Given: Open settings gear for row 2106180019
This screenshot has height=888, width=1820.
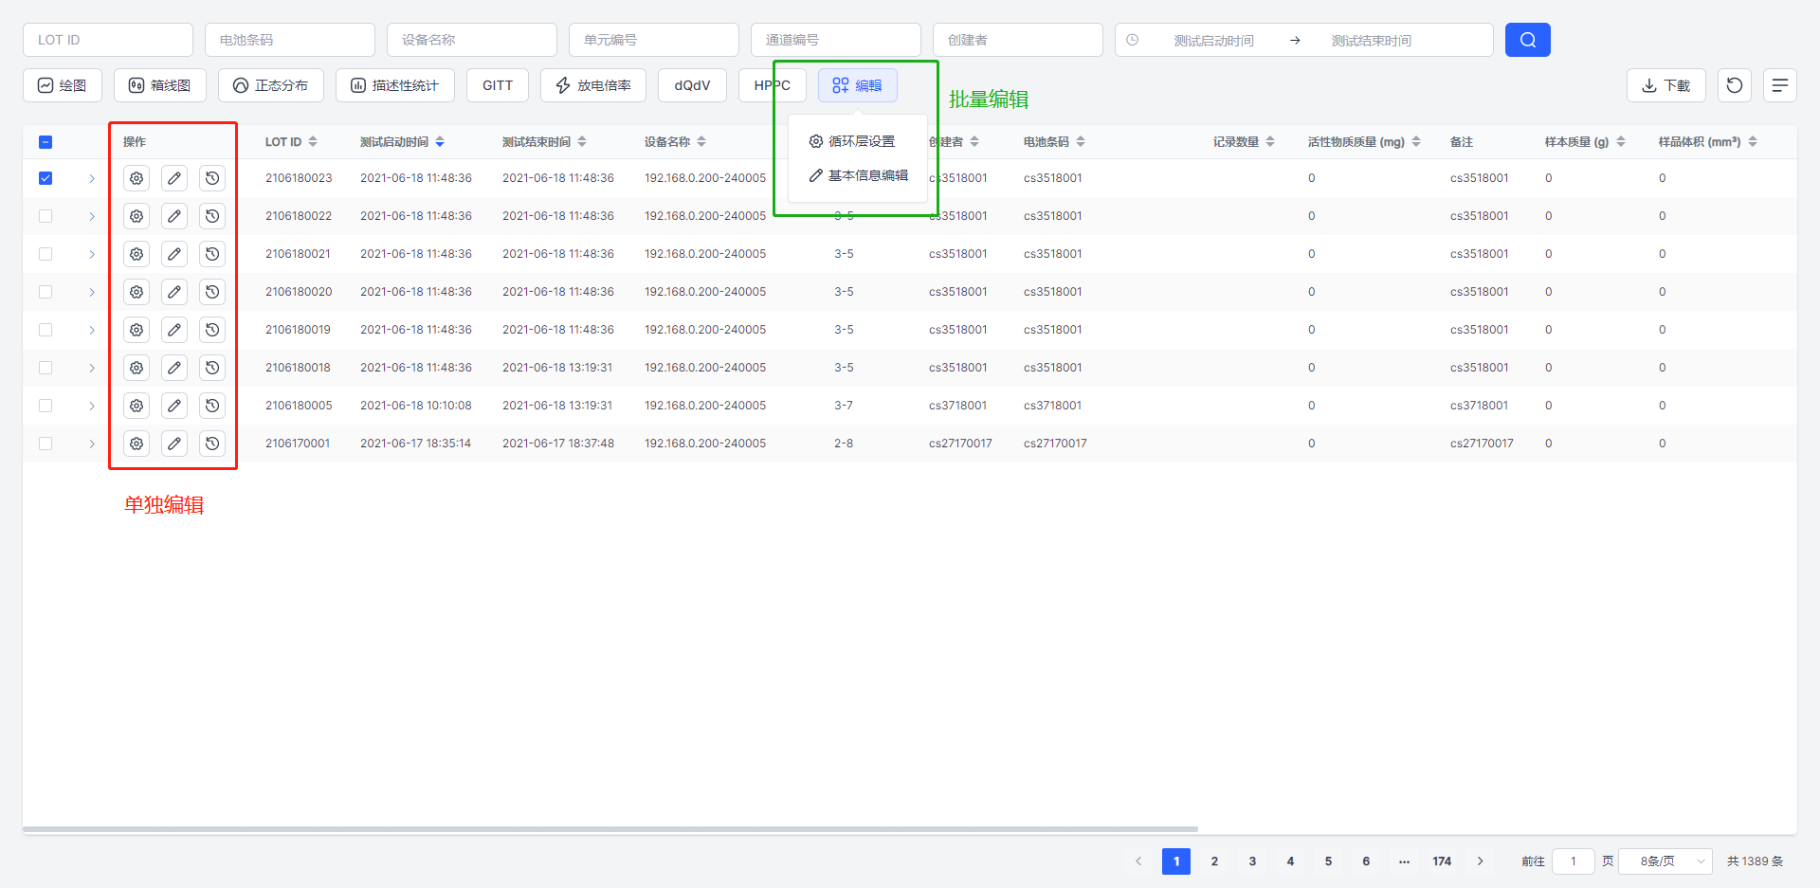Looking at the screenshot, I should coord(136,330).
